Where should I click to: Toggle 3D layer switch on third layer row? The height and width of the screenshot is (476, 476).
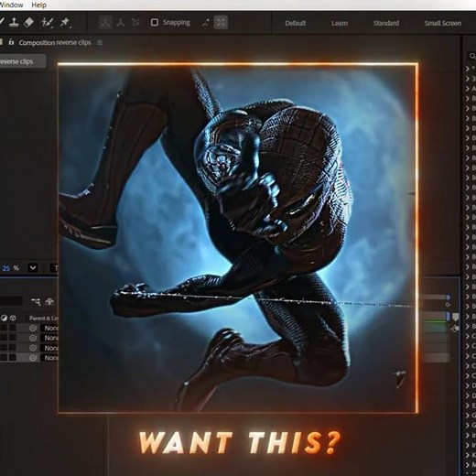point(13,348)
